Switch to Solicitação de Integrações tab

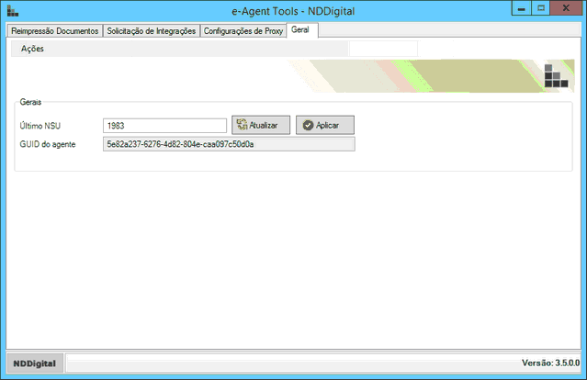point(152,30)
